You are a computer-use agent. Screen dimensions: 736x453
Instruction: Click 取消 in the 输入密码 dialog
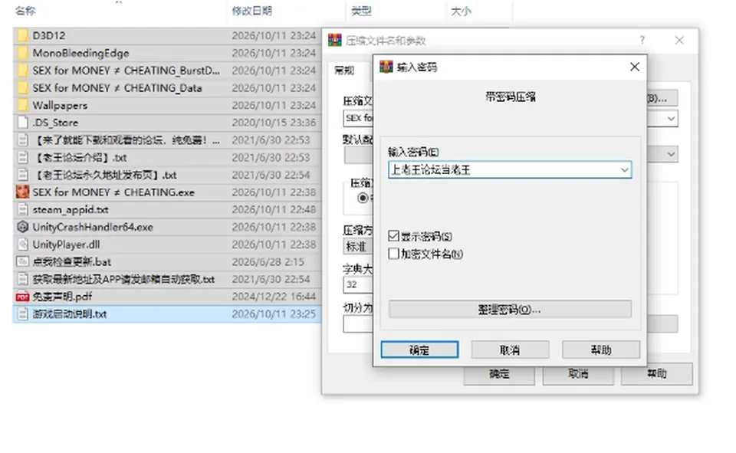click(x=510, y=350)
